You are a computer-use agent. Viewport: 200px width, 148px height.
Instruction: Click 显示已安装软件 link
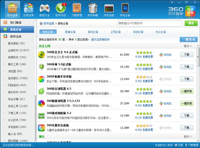coord(100,40)
